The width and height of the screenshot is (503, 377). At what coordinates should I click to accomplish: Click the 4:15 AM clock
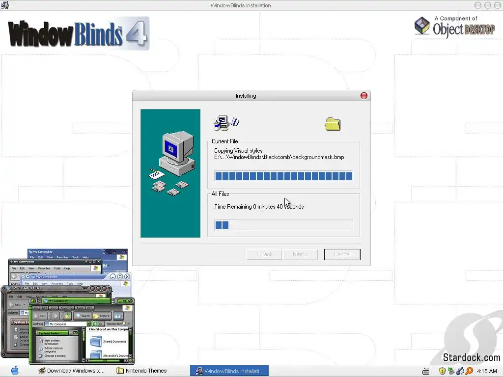point(487,371)
